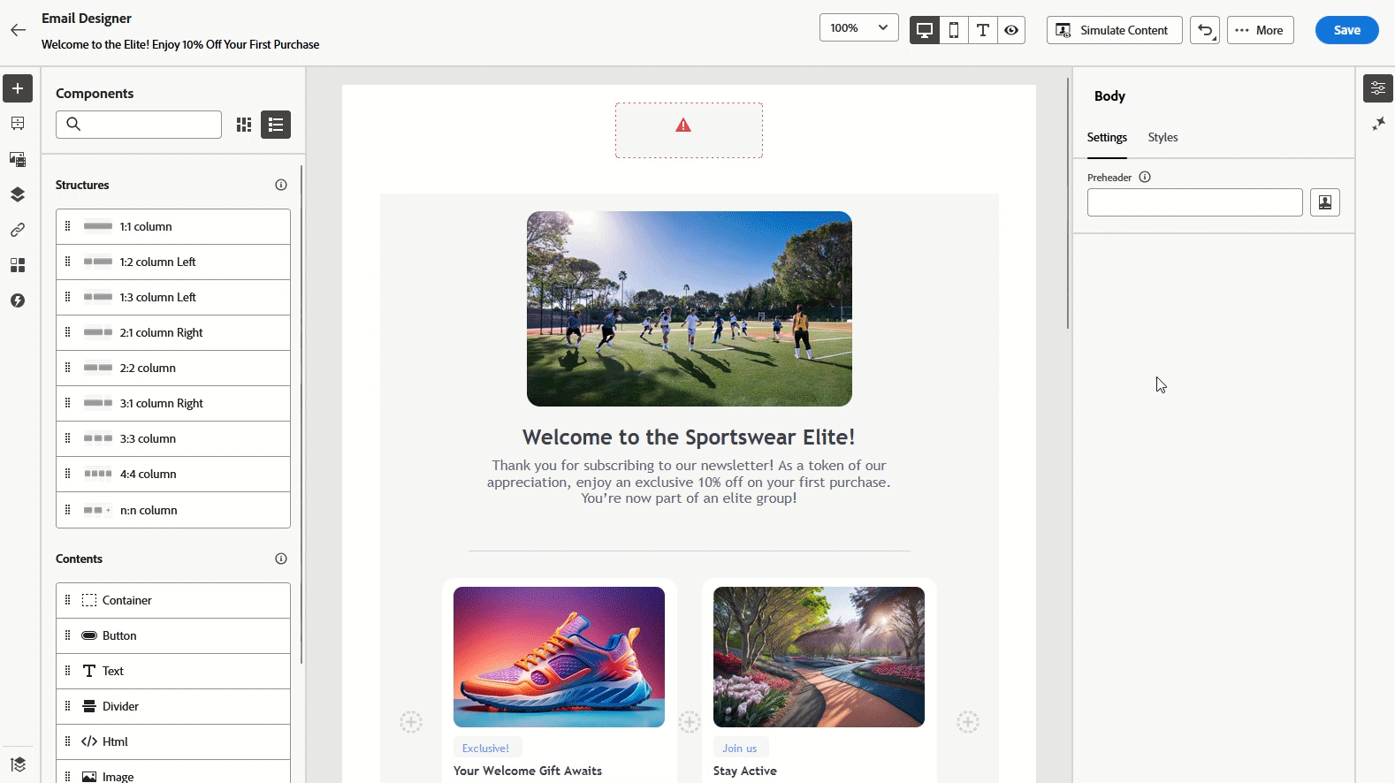This screenshot has width=1395, height=783.
Task: Open the settings sliders icon in right rail
Action: point(1378,88)
